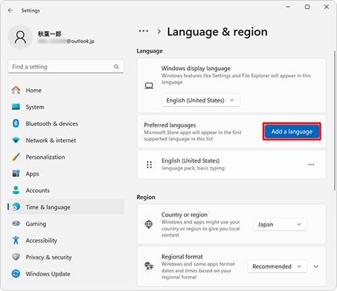Image resolution: width=337 pixels, height=291 pixels.
Task: Click the Regional format language icon
Action: point(149,266)
